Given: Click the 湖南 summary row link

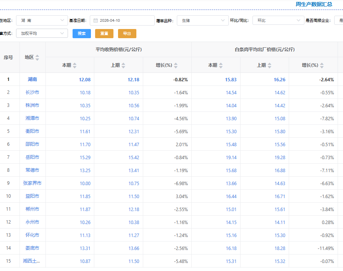Looking at the screenshot, I should [32, 79].
